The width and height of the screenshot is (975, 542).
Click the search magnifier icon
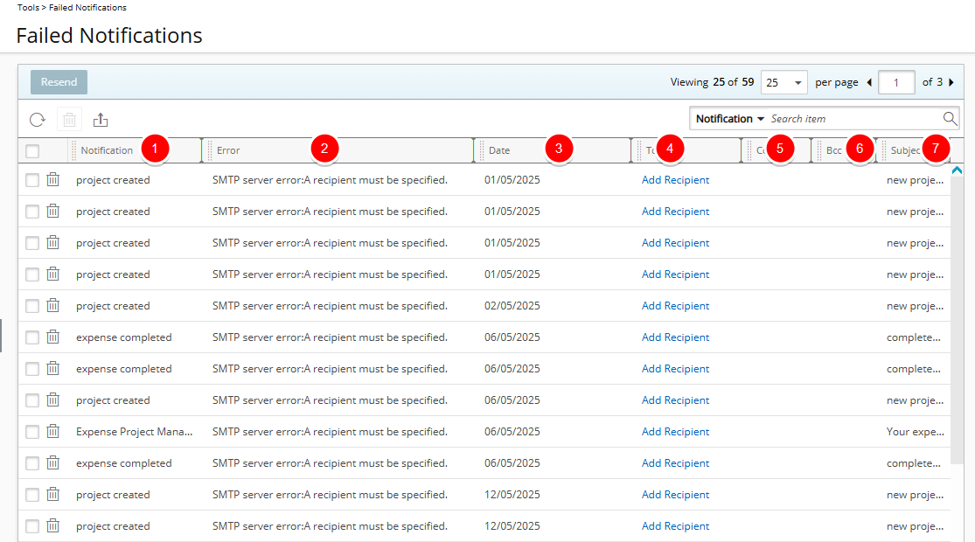point(950,118)
